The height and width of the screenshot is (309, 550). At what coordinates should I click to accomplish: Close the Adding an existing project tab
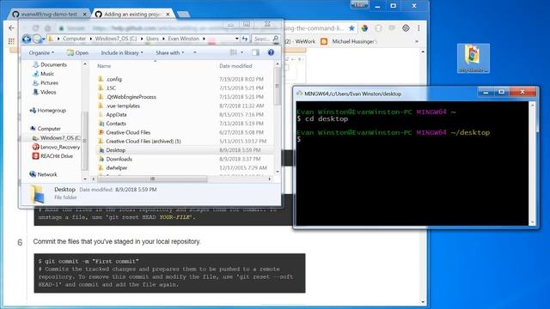coord(168,15)
